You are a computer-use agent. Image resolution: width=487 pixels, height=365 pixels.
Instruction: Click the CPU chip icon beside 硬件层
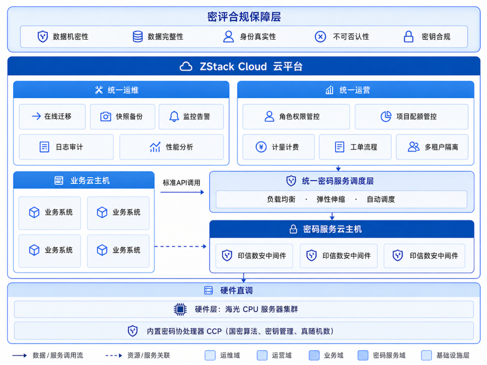pyautogui.click(x=180, y=310)
